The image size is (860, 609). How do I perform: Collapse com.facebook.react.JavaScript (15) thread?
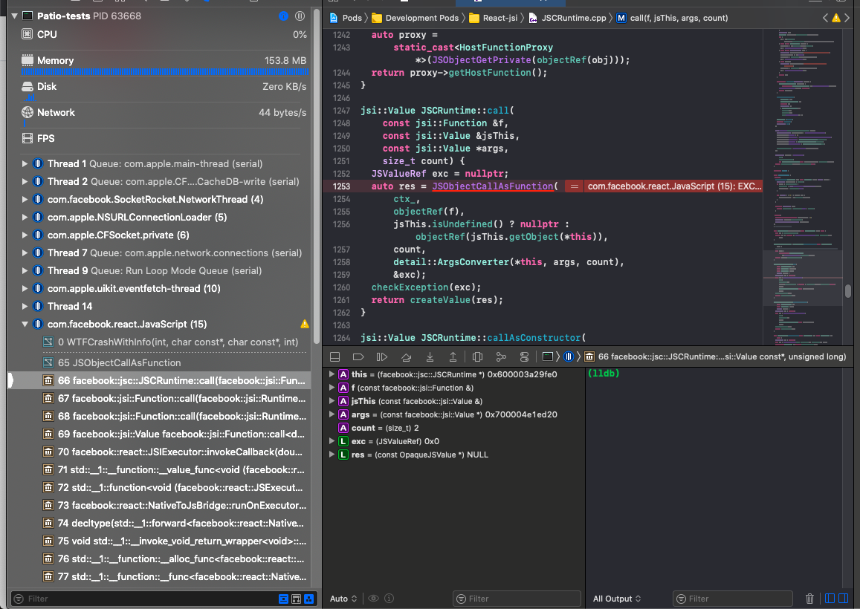[25, 324]
